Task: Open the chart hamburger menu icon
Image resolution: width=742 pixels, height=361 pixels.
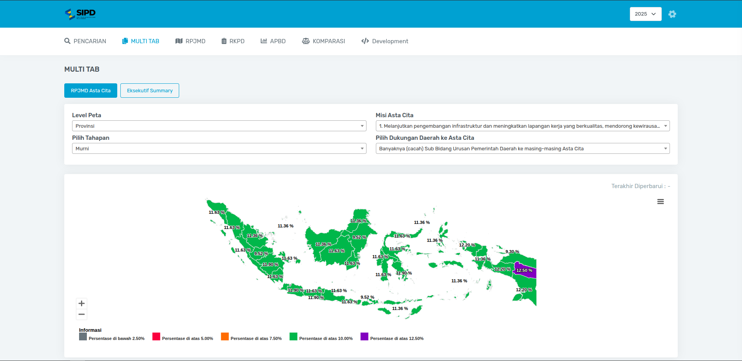Action: (x=660, y=202)
